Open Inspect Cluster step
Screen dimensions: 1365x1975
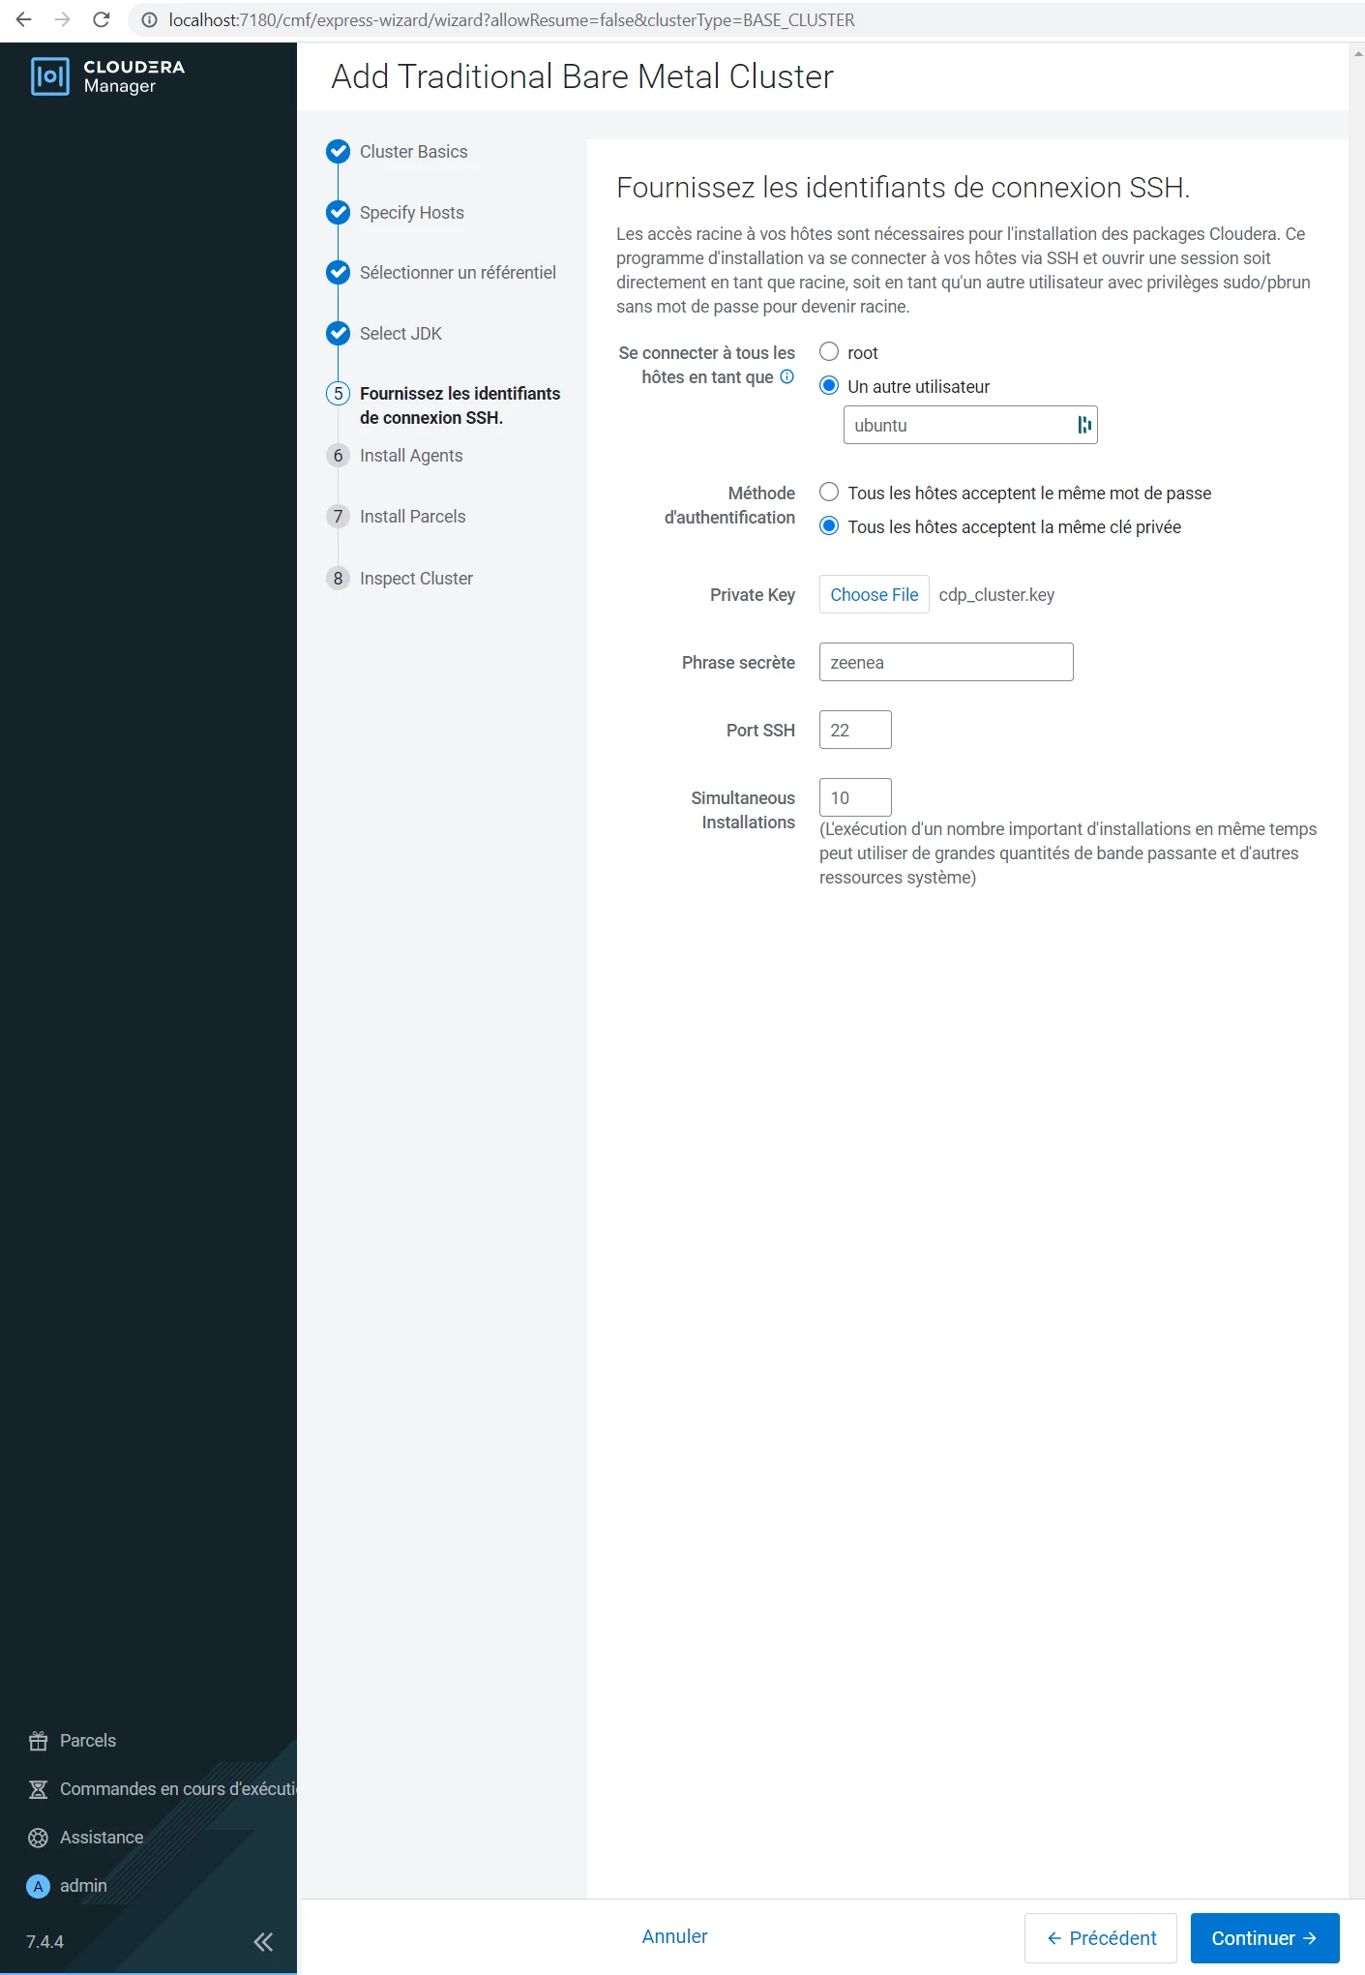[416, 579]
